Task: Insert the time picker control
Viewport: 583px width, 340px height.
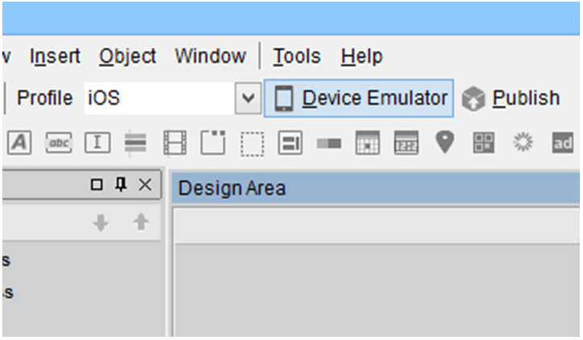Action: tap(406, 143)
